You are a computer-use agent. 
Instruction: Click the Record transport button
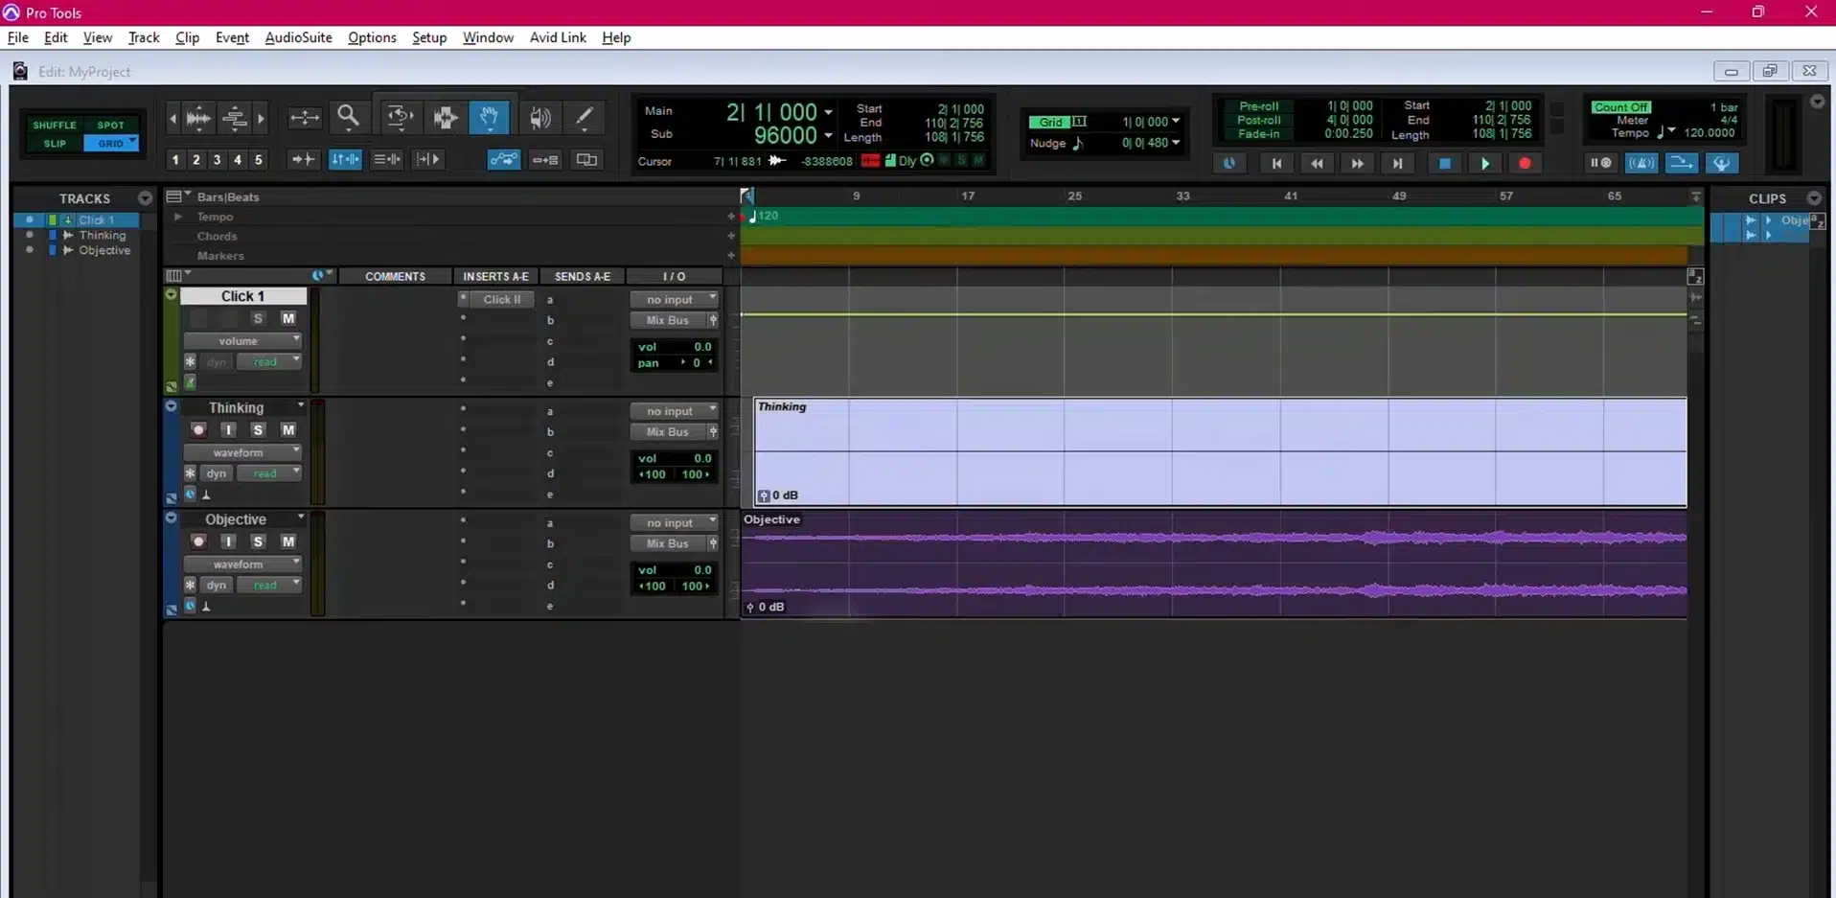1525,164
